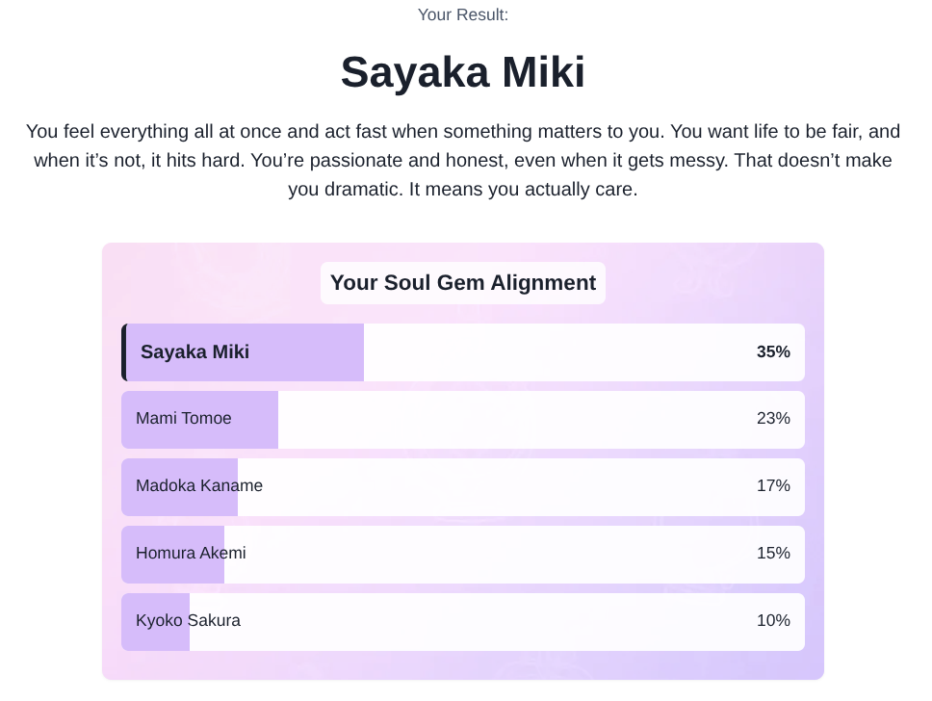Click the Sayaka Miki label in alignment bar

point(194,352)
